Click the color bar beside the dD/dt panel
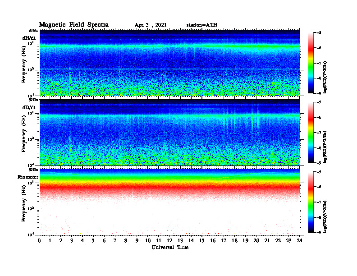Image resolution: width=357 pixels, height=276 pixels. pyautogui.click(x=311, y=133)
